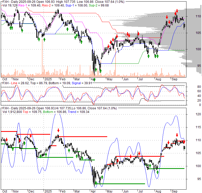The image size is (202, 193).
Task: Click the Trend = 109.34 label in bottom chart
Action: click(x=78, y=112)
